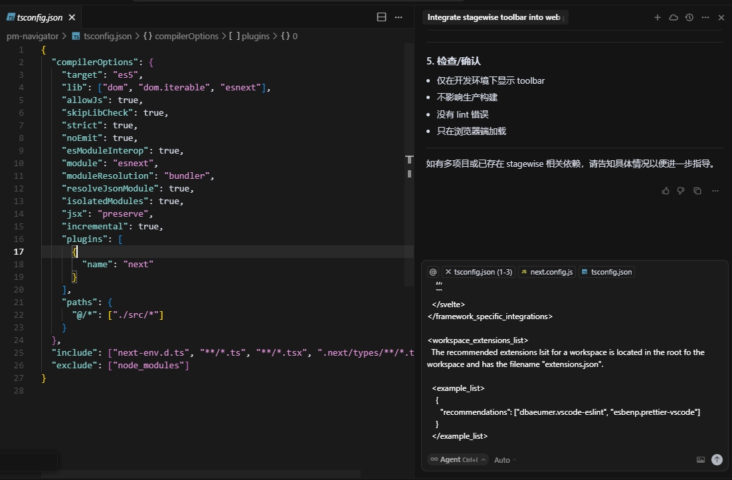
Task: Click the @ add context button
Action: tap(433, 272)
